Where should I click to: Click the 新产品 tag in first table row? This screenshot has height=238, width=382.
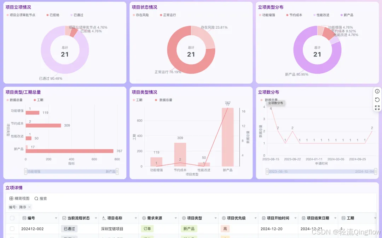189,229
